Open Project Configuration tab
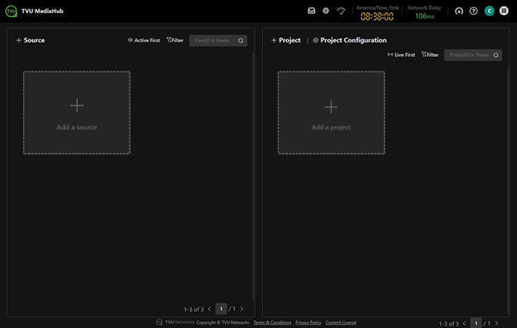 coord(349,40)
